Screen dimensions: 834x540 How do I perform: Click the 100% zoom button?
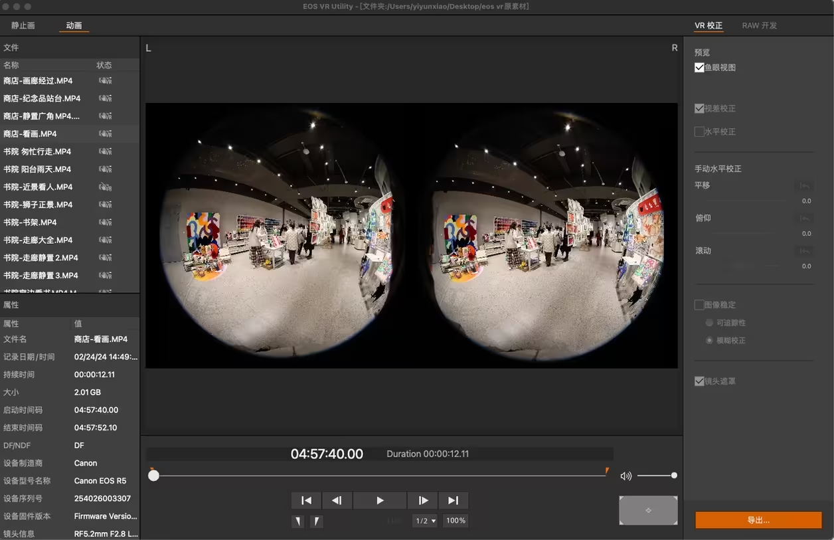point(456,521)
